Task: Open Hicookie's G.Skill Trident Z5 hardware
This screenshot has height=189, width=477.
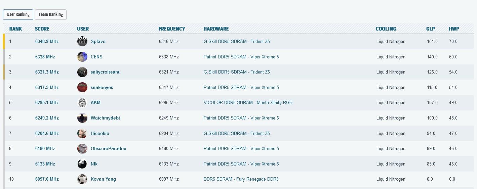Action: (x=237, y=133)
